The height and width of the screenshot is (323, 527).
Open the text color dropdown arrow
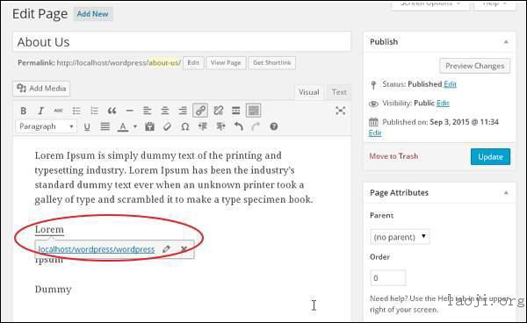[135, 127]
